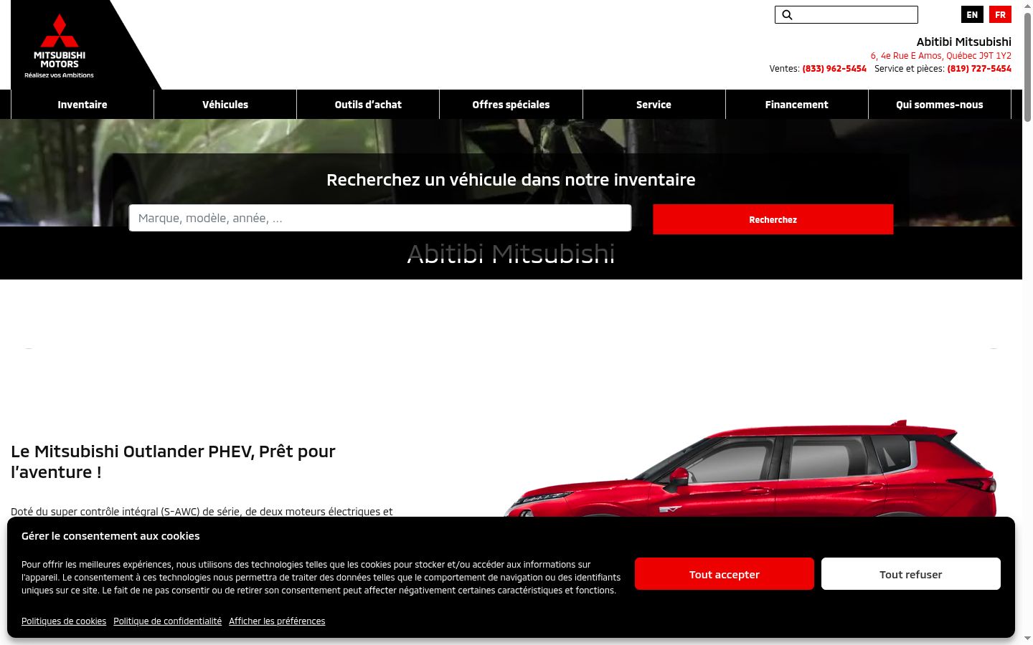Screen dimensions: 1033x645
Task: Open the Inventaire menu
Action: [82, 105]
